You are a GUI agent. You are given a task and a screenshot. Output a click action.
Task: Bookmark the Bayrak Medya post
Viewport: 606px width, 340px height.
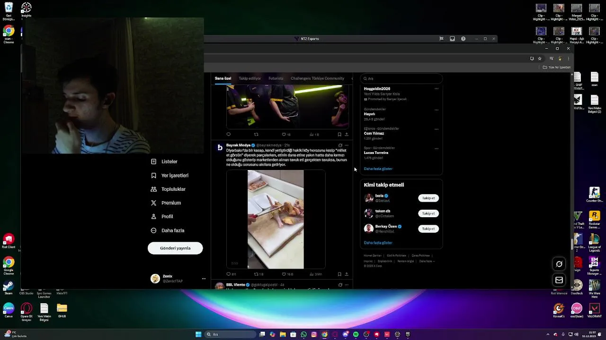pyautogui.click(x=339, y=274)
